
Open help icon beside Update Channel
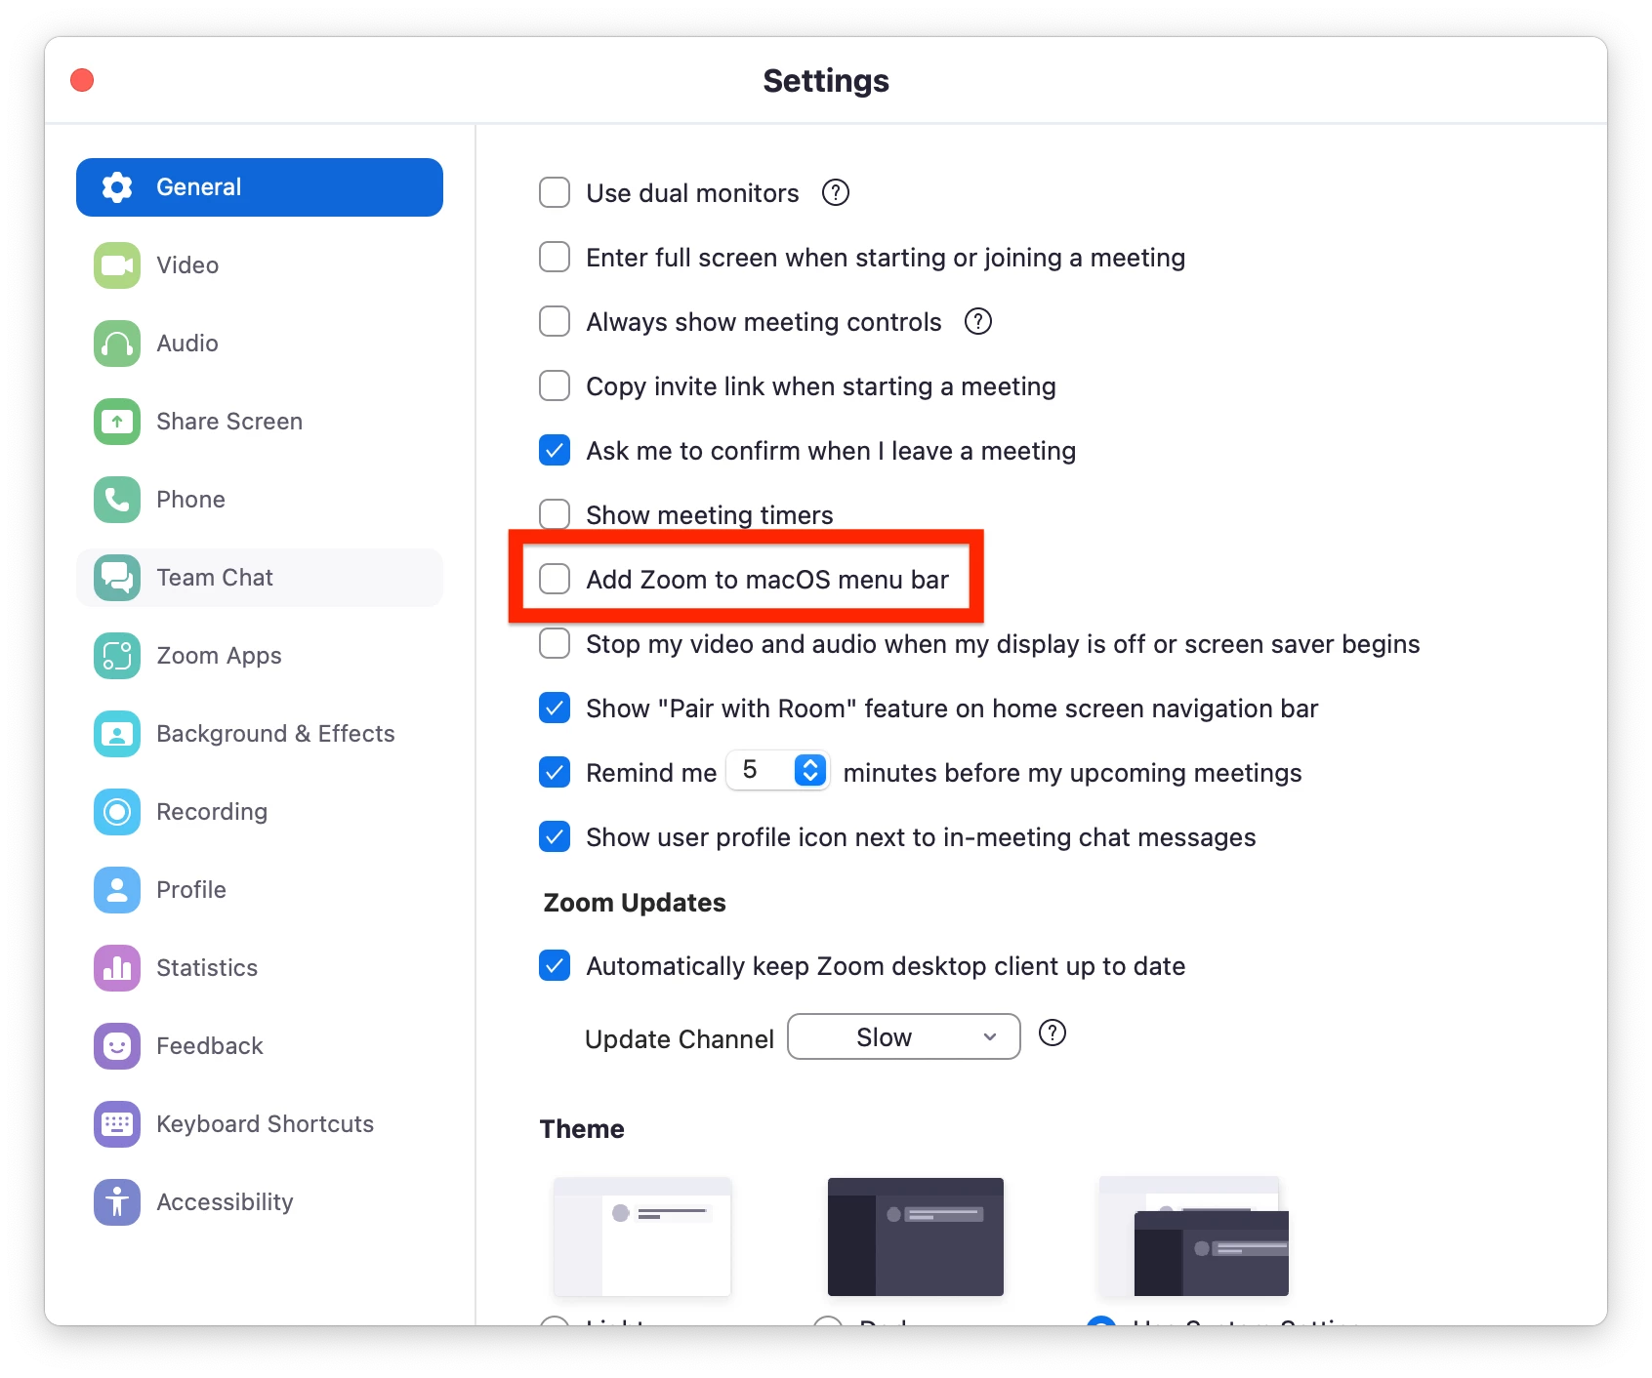1053,1033
